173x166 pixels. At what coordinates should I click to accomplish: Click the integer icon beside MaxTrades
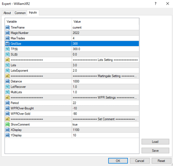click(7, 38)
